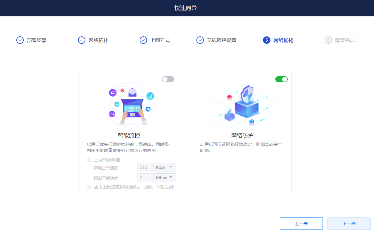Check the 上网终端限速 checkbox
Screen dimensions: 374x231
pos(89,160)
